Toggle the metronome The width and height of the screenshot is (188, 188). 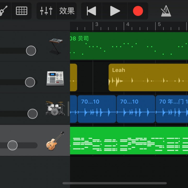[166, 11]
